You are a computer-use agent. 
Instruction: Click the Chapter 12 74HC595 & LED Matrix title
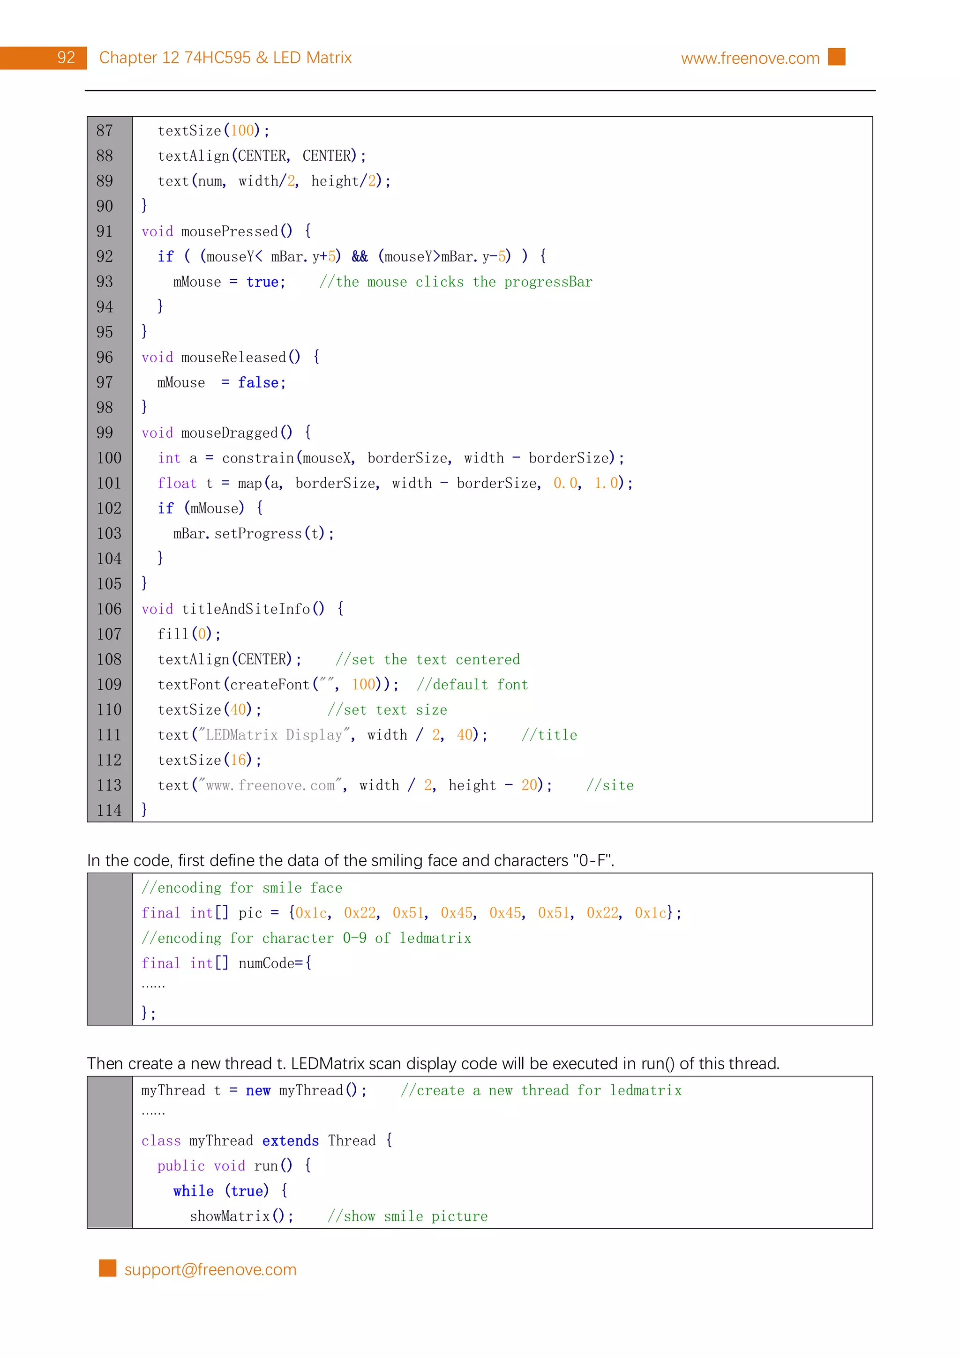[225, 57]
